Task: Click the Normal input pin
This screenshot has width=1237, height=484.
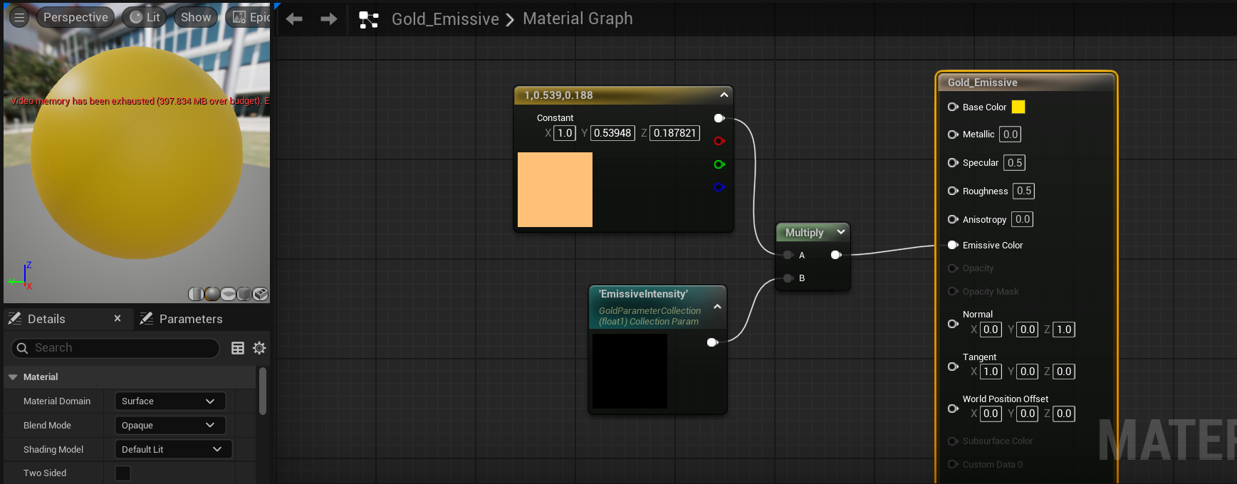Action: click(953, 324)
